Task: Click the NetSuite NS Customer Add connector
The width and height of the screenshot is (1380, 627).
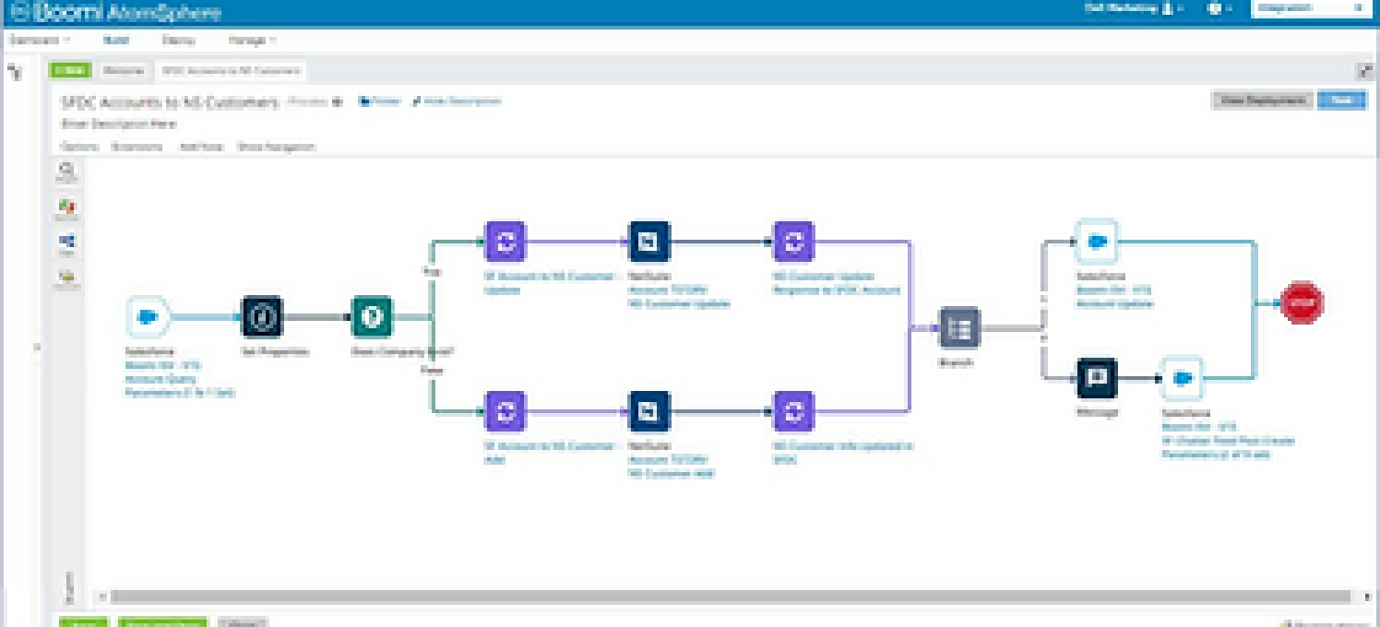Action: 649,411
